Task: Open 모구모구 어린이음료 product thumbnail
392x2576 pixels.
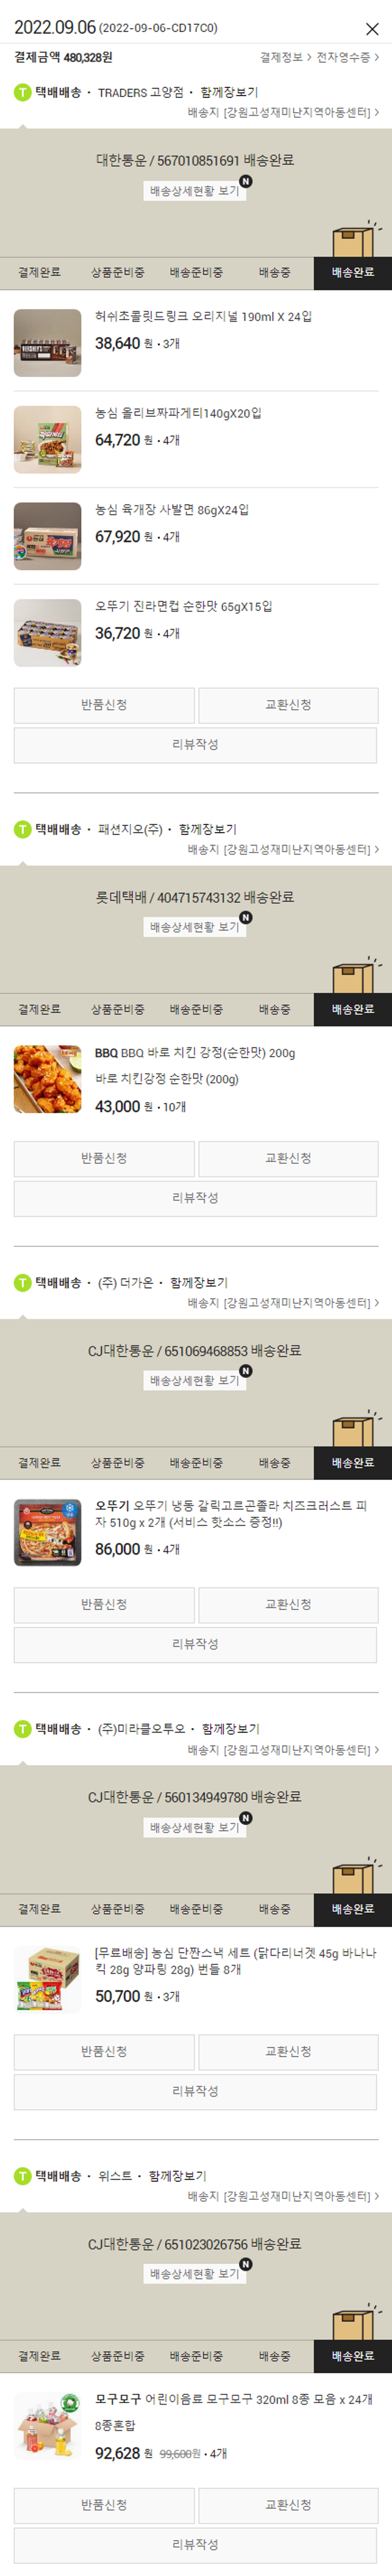Action: click(x=48, y=2427)
